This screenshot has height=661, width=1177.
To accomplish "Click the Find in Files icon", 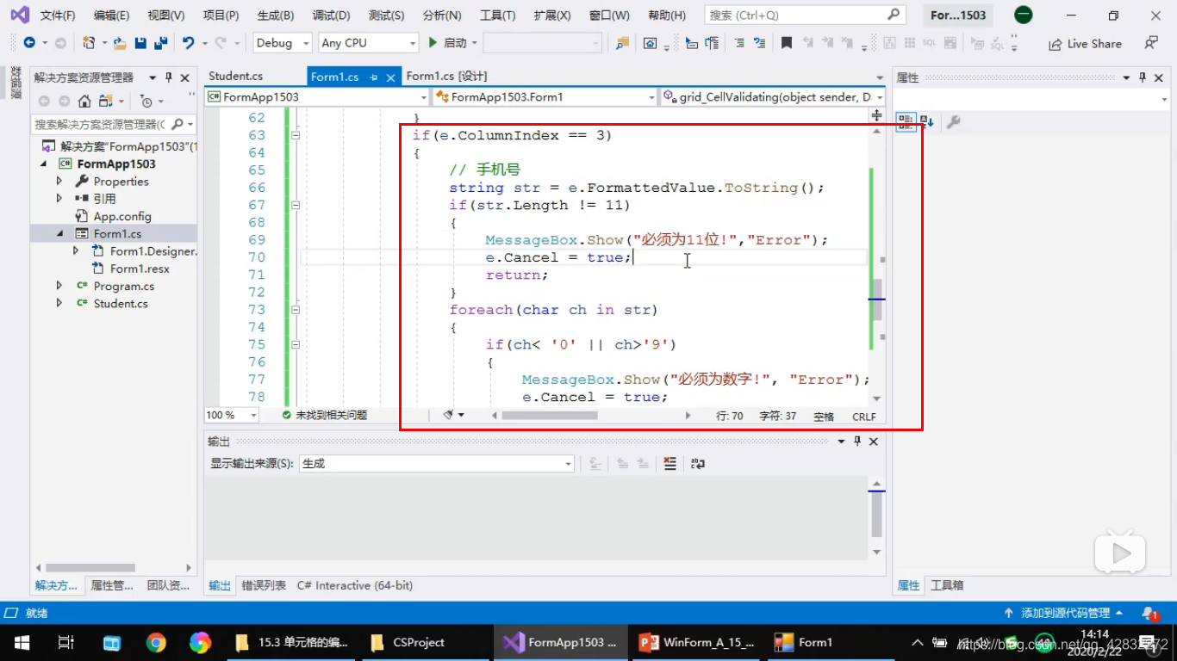I will pos(621,43).
